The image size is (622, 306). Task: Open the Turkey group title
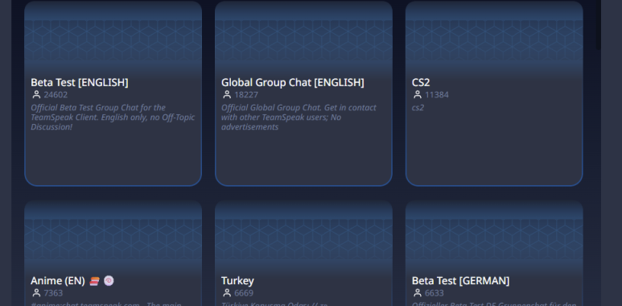point(237,280)
